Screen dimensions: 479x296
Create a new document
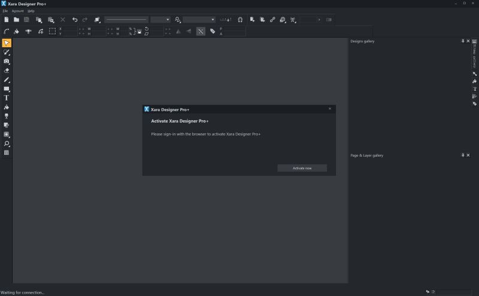(7, 20)
